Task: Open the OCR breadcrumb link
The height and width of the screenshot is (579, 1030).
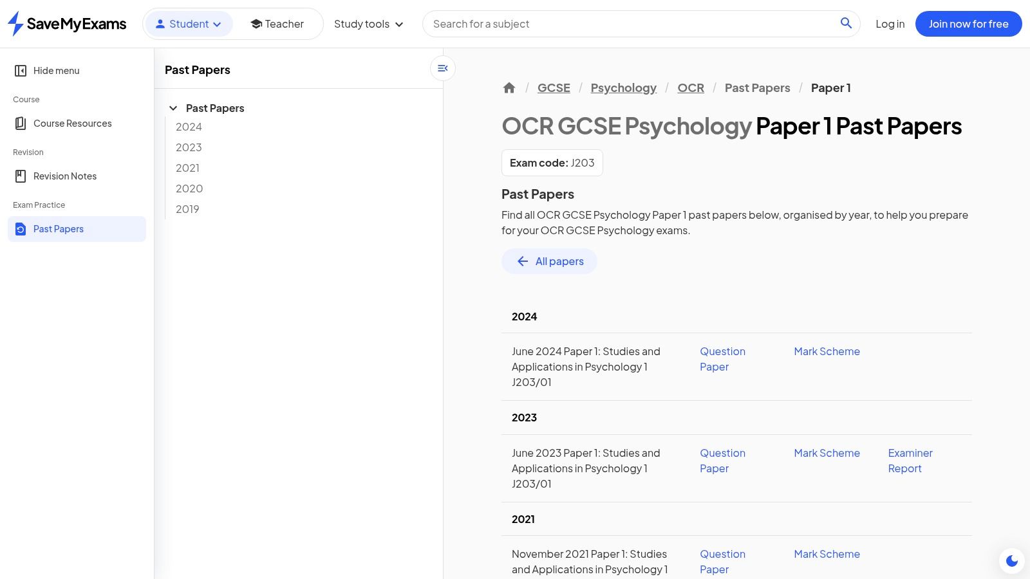Action: click(x=691, y=88)
